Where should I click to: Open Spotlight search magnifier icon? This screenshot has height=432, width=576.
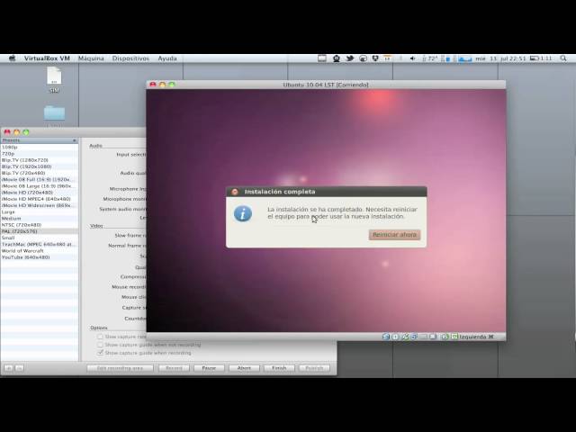click(563, 58)
